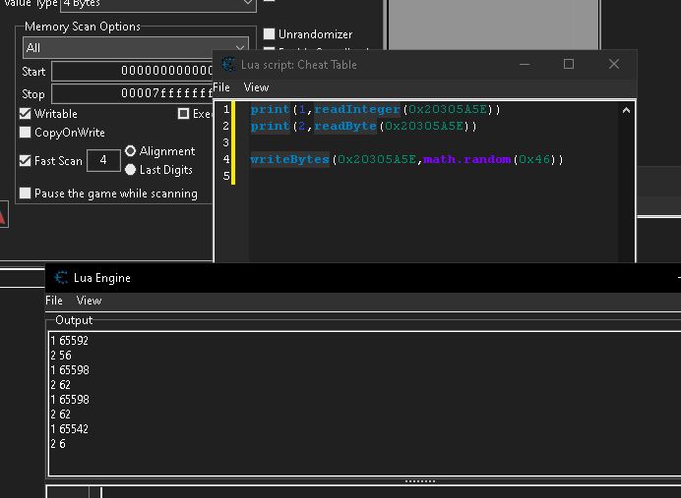
Task: Click the Fast Scan alignment value field
Action: tap(103, 161)
